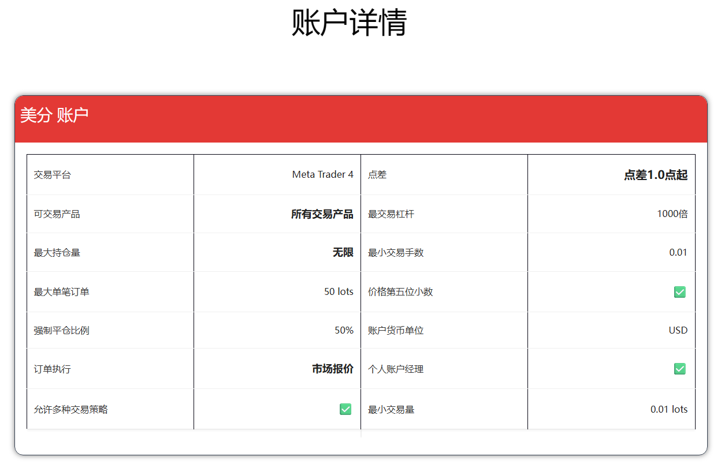Click the 最小交易手数 label
The height and width of the screenshot is (464, 721).
coord(396,252)
